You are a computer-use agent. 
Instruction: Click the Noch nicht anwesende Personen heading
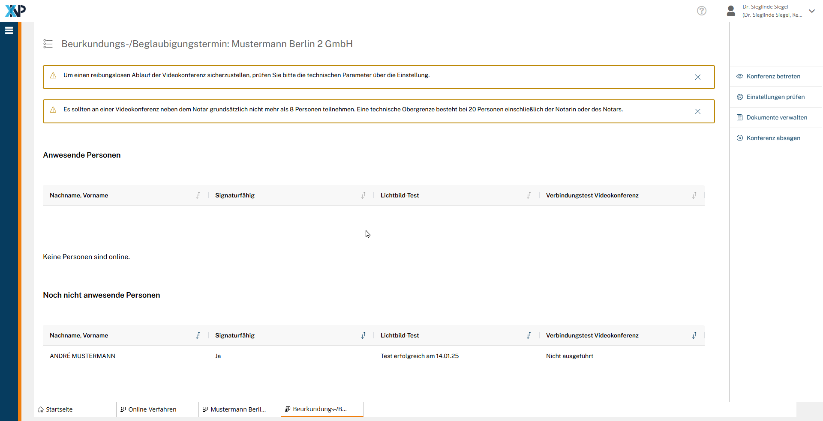click(102, 295)
